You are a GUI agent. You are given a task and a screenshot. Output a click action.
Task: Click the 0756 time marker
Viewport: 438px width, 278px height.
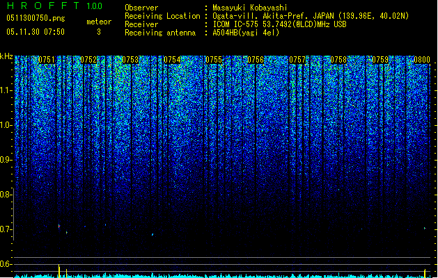coord(256,60)
